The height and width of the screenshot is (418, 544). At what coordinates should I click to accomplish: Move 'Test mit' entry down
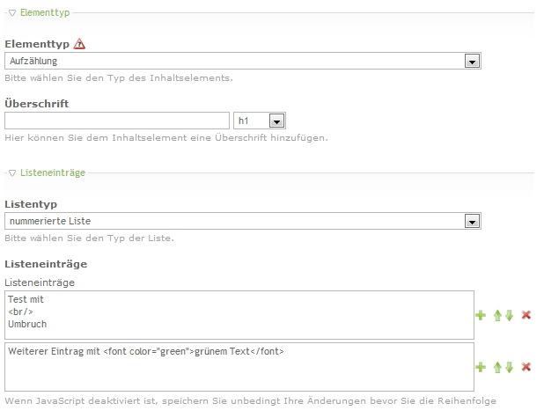coord(509,315)
